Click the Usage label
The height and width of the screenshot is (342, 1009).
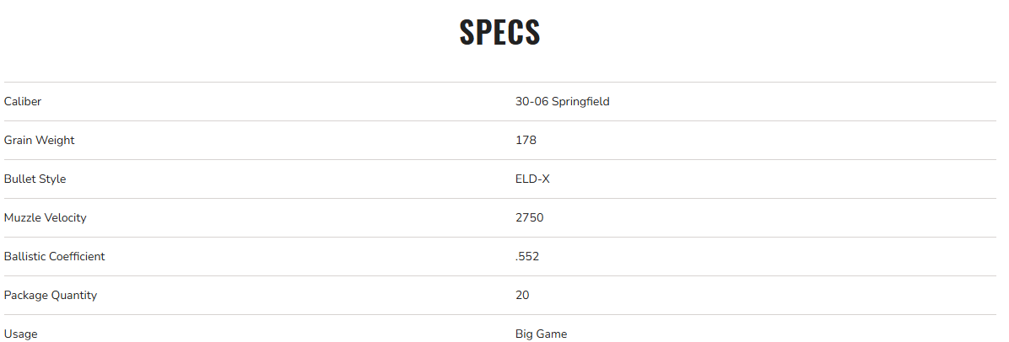click(20, 334)
